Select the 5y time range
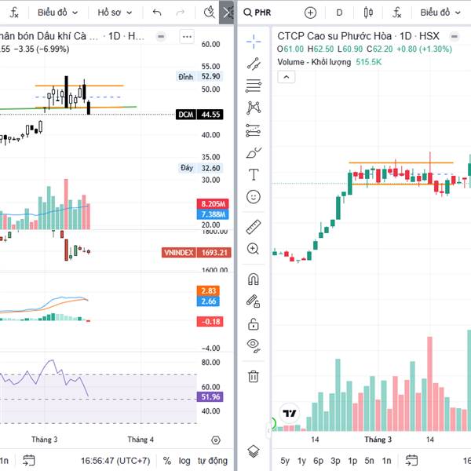 click(284, 461)
